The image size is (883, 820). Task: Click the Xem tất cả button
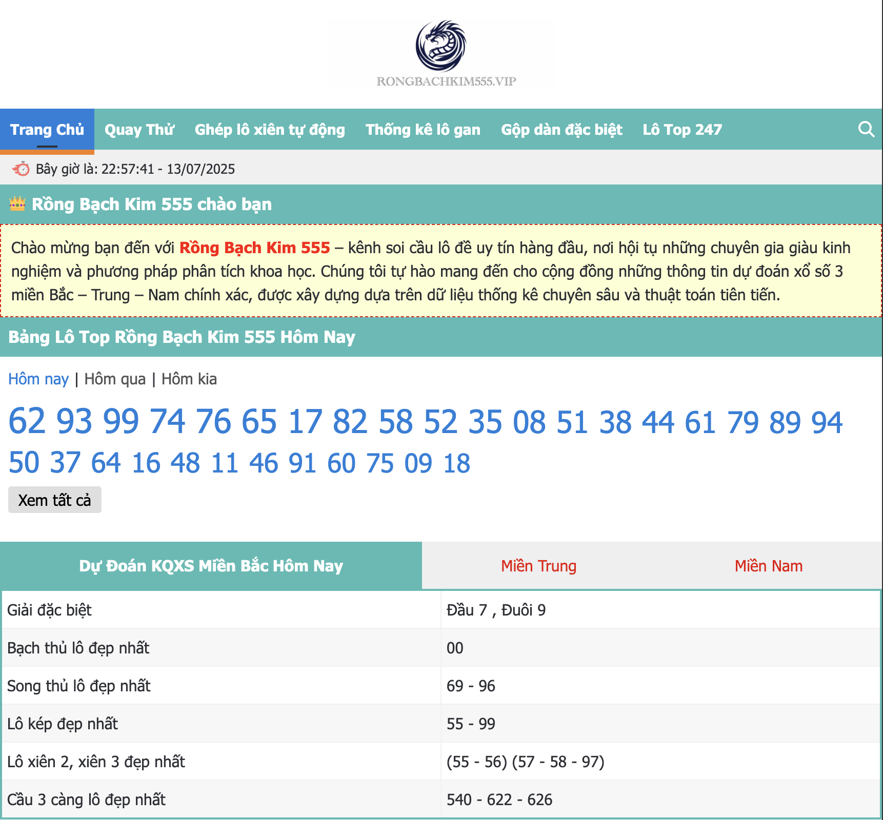(55, 500)
